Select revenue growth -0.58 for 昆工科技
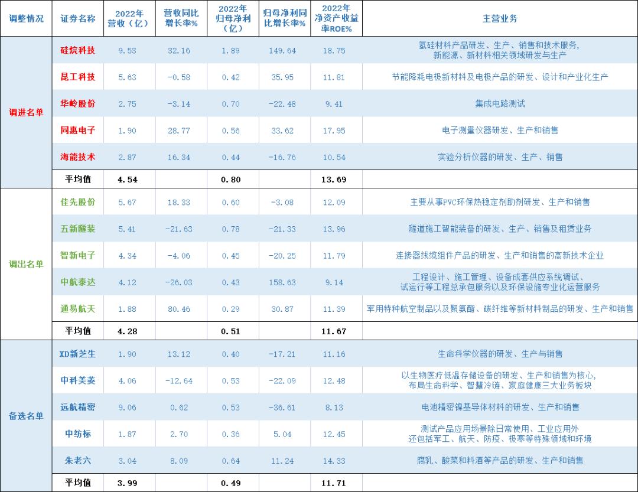 coord(178,77)
